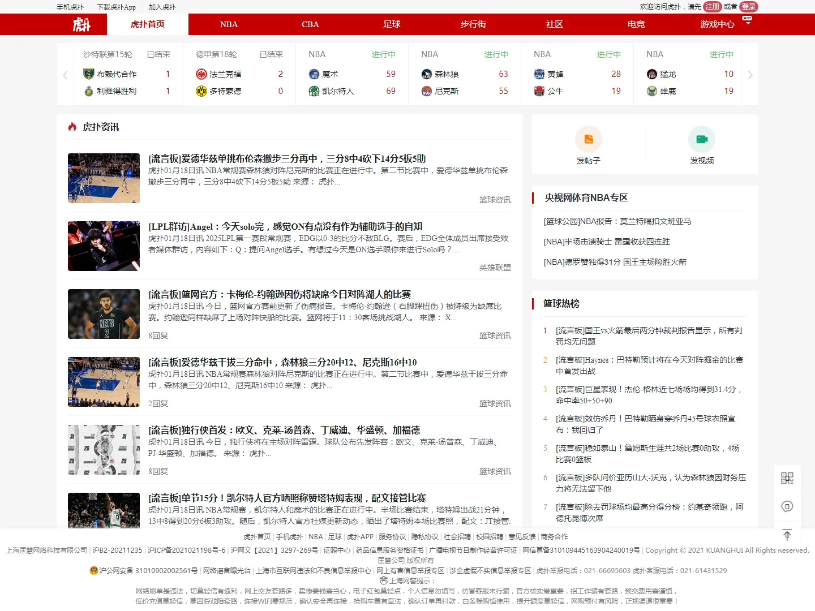Open the 篮网官方卡梅伦-约翰逊 headline
This screenshot has height=611, width=815.
280,294
